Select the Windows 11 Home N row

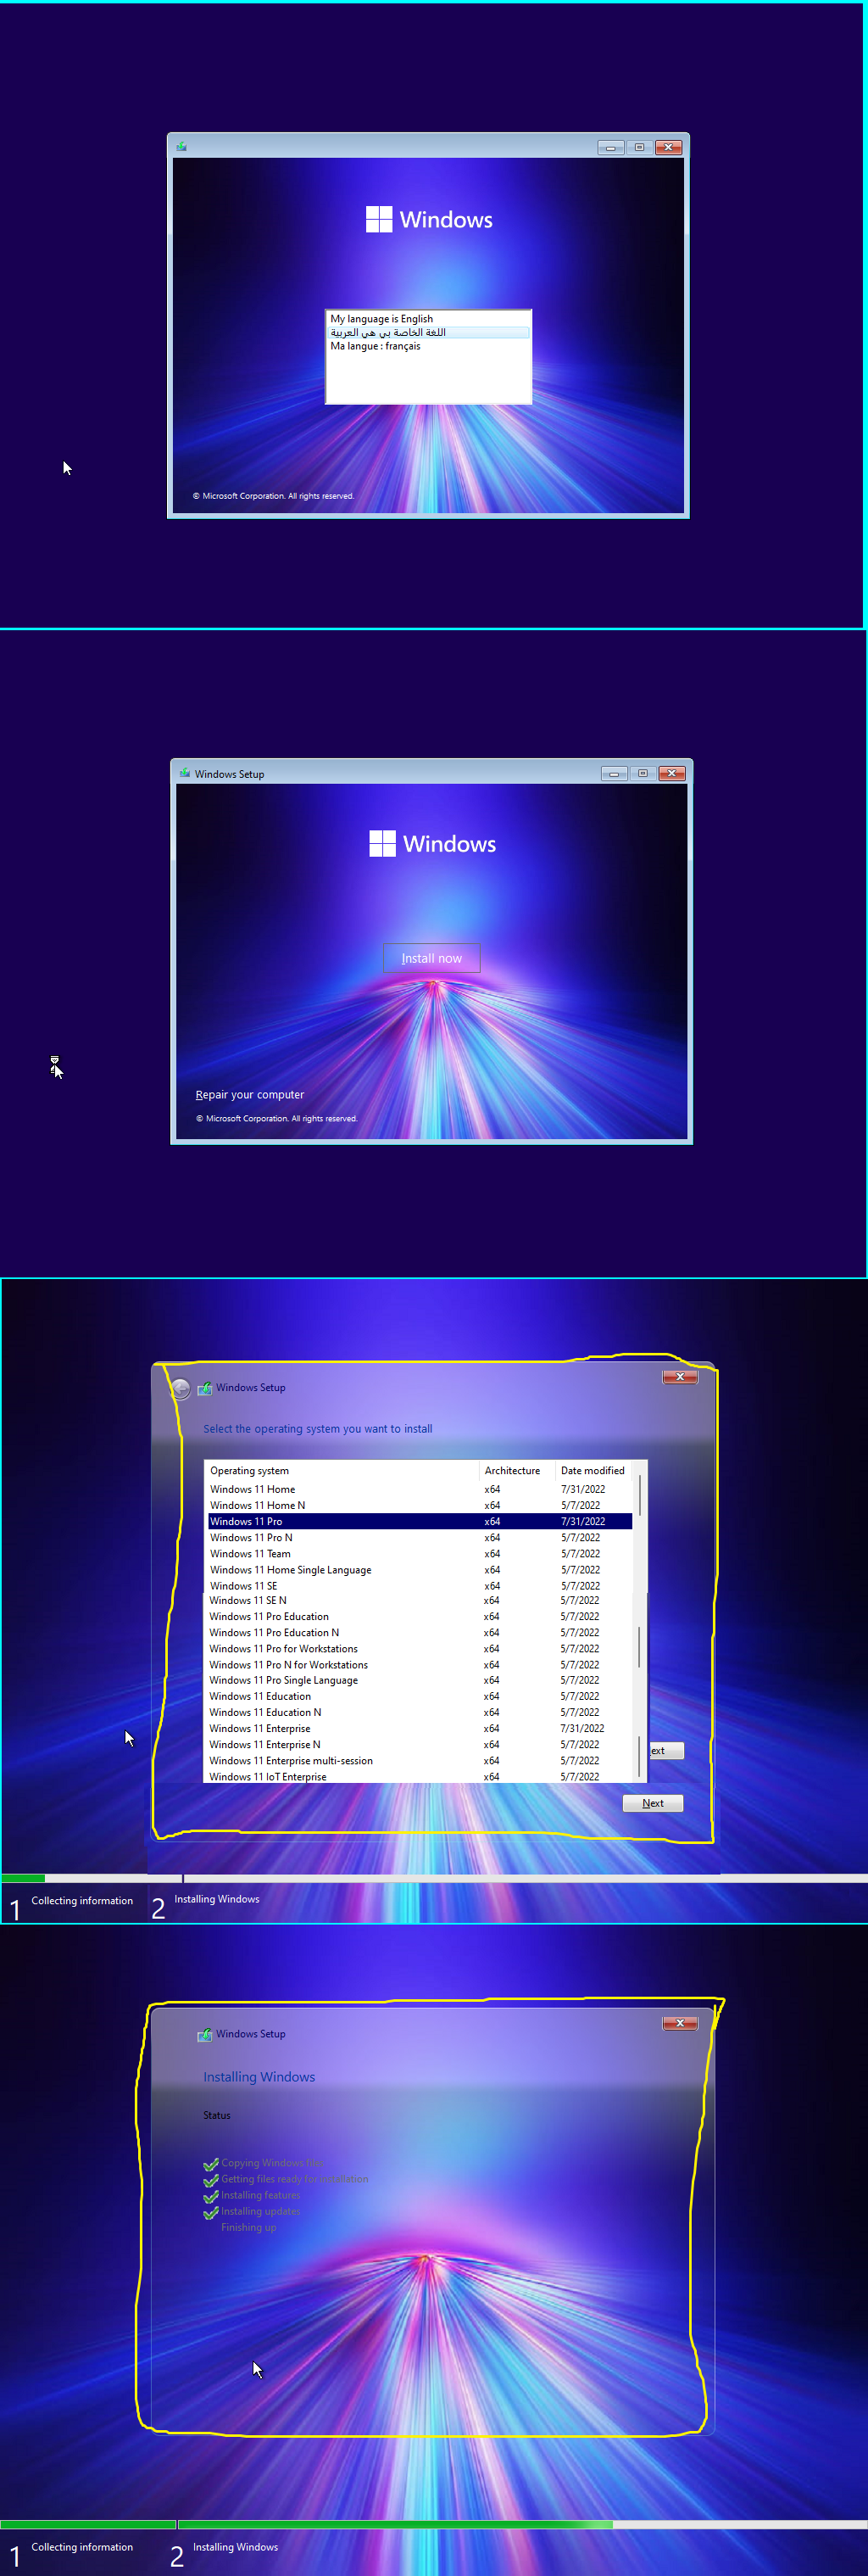[x=420, y=1506]
